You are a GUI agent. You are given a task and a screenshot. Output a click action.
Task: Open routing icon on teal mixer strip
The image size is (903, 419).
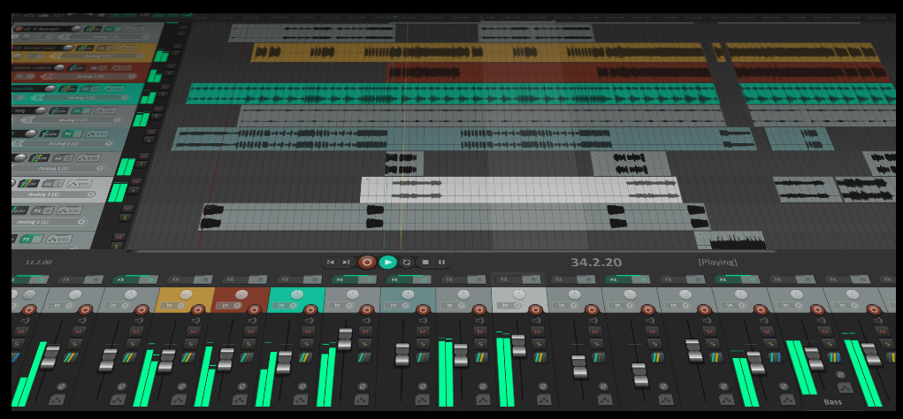click(304, 357)
